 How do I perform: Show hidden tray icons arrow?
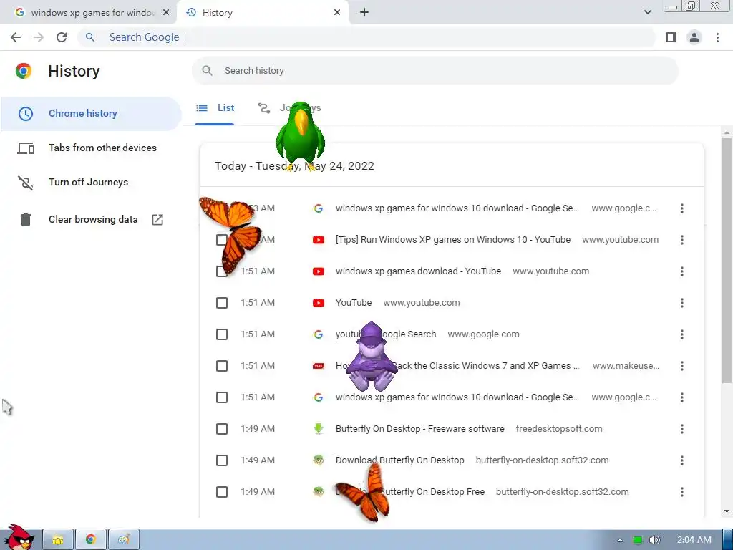(620, 540)
